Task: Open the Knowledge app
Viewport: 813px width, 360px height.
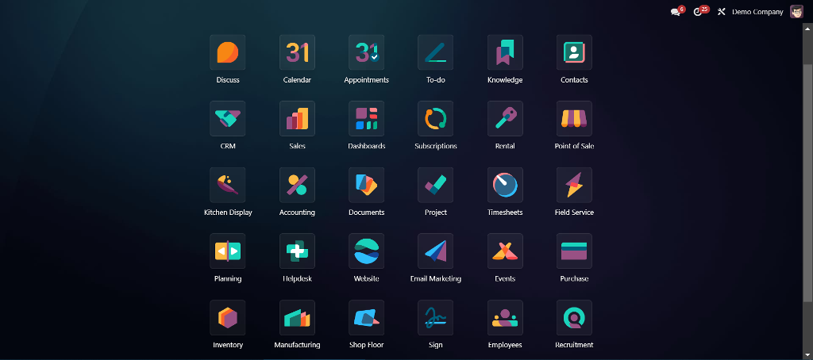Action: [505, 52]
